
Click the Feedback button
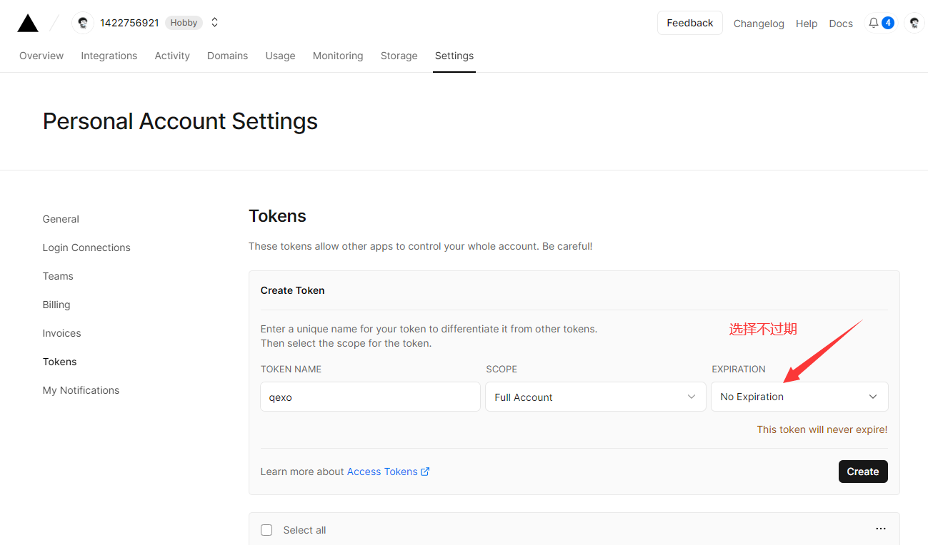pos(689,23)
